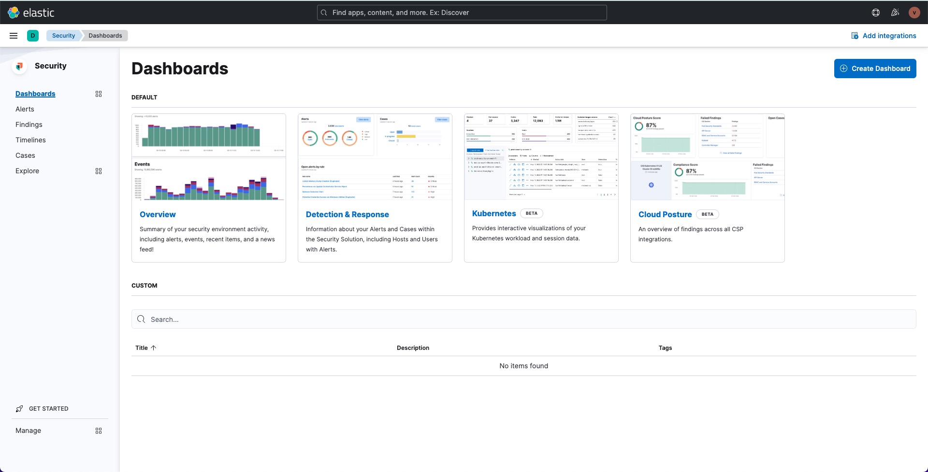This screenshot has height=472, width=928.
Task: Click the Security breadcrumb
Action: pyautogui.click(x=63, y=36)
